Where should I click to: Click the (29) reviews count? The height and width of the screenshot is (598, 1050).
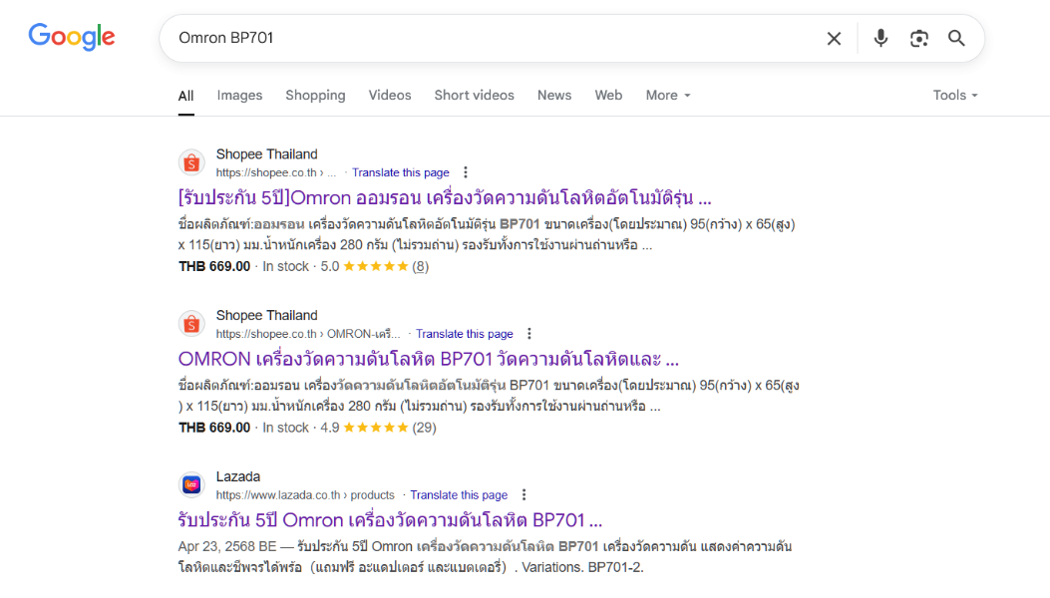coord(424,428)
